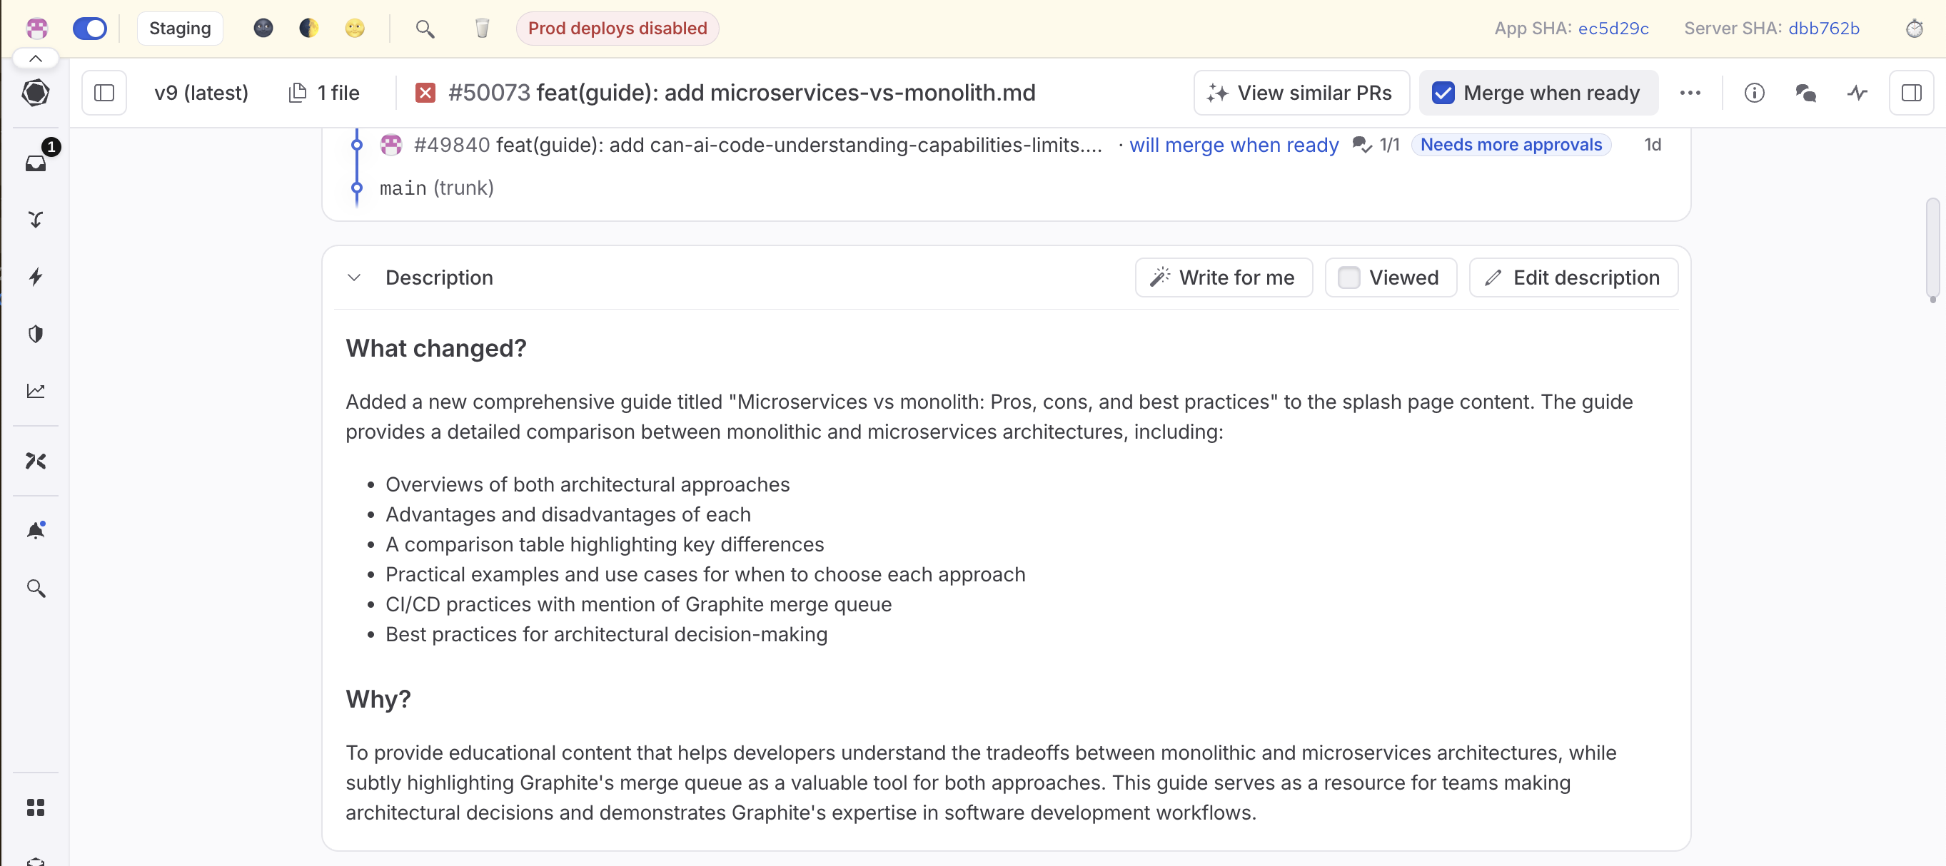Collapse the sidebar using the top chevron
The width and height of the screenshot is (1946, 866).
36,57
